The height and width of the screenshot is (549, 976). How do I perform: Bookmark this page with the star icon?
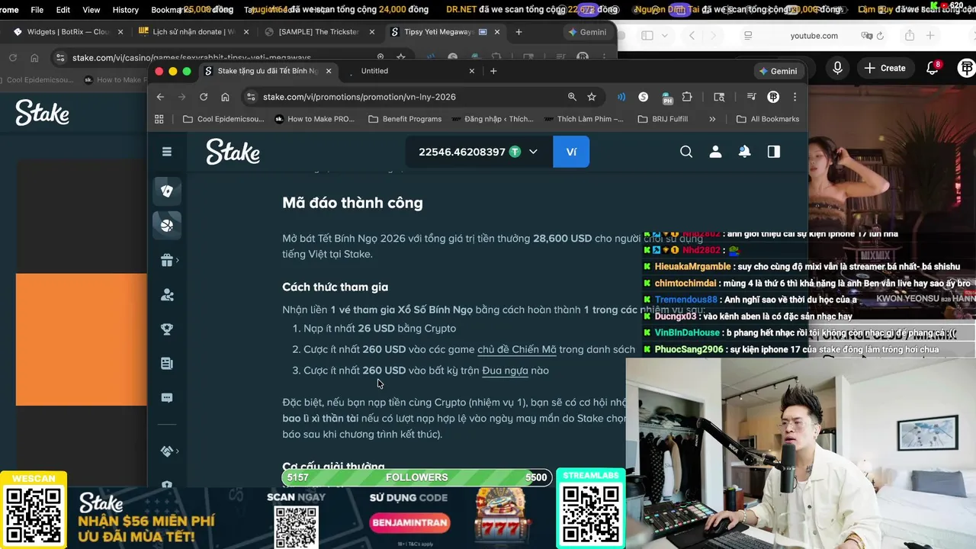point(592,97)
